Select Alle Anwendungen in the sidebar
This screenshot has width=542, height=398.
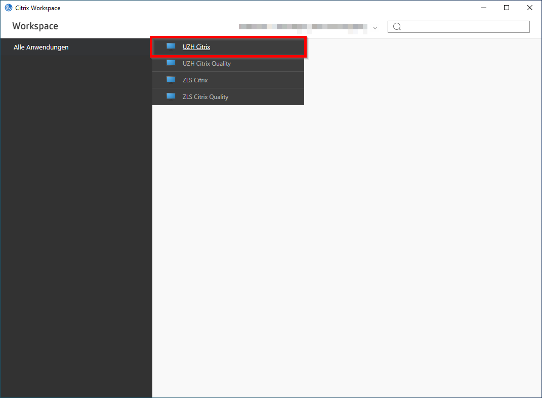41,47
